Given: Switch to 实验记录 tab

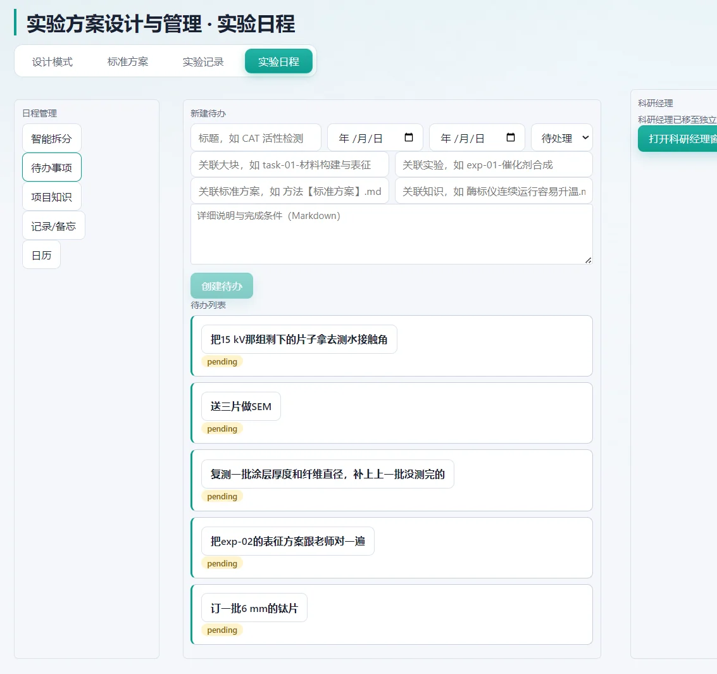Looking at the screenshot, I should (x=203, y=62).
